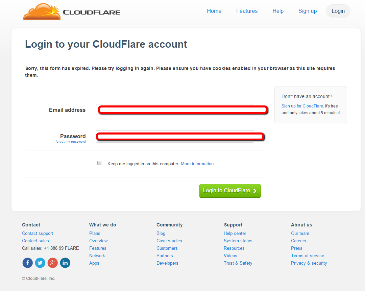
Task: Focus the Password field
Action: coord(175,136)
